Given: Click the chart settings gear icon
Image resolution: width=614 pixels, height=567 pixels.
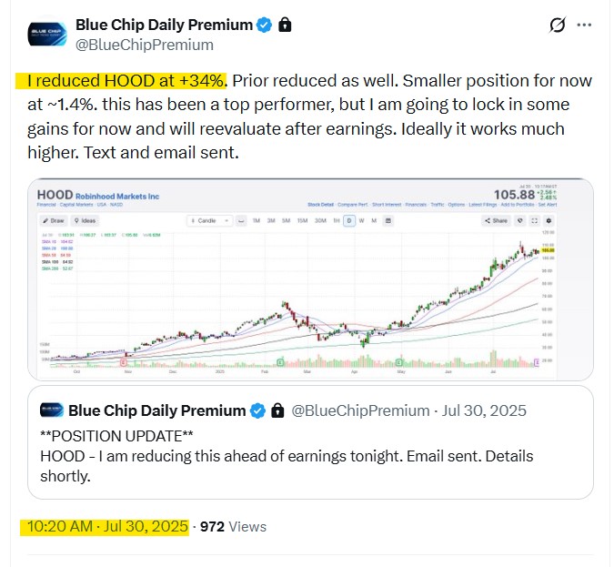Looking at the screenshot, I should coord(548,220).
